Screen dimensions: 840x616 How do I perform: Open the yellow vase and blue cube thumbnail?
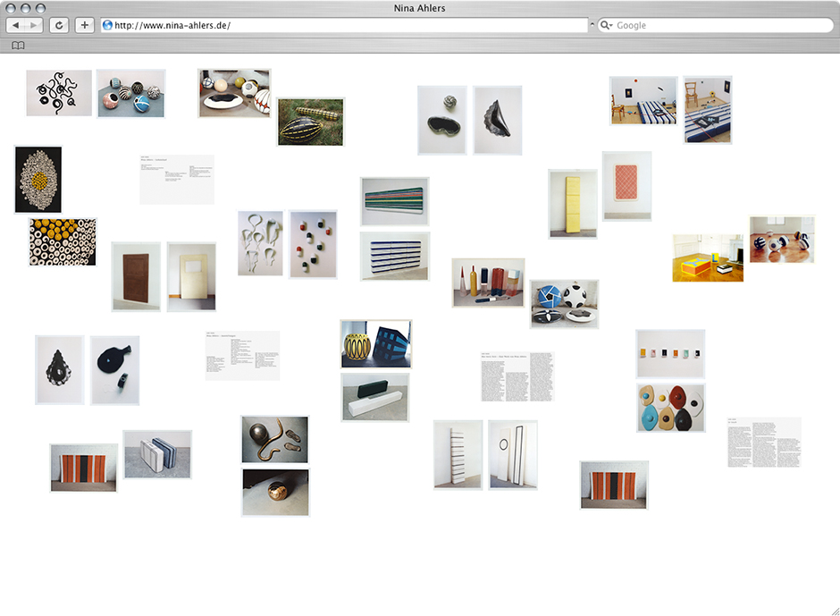376,344
